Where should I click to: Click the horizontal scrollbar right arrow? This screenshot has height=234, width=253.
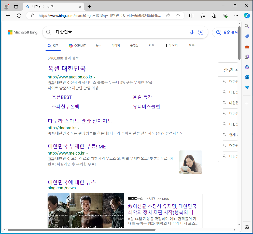(234, 230)
